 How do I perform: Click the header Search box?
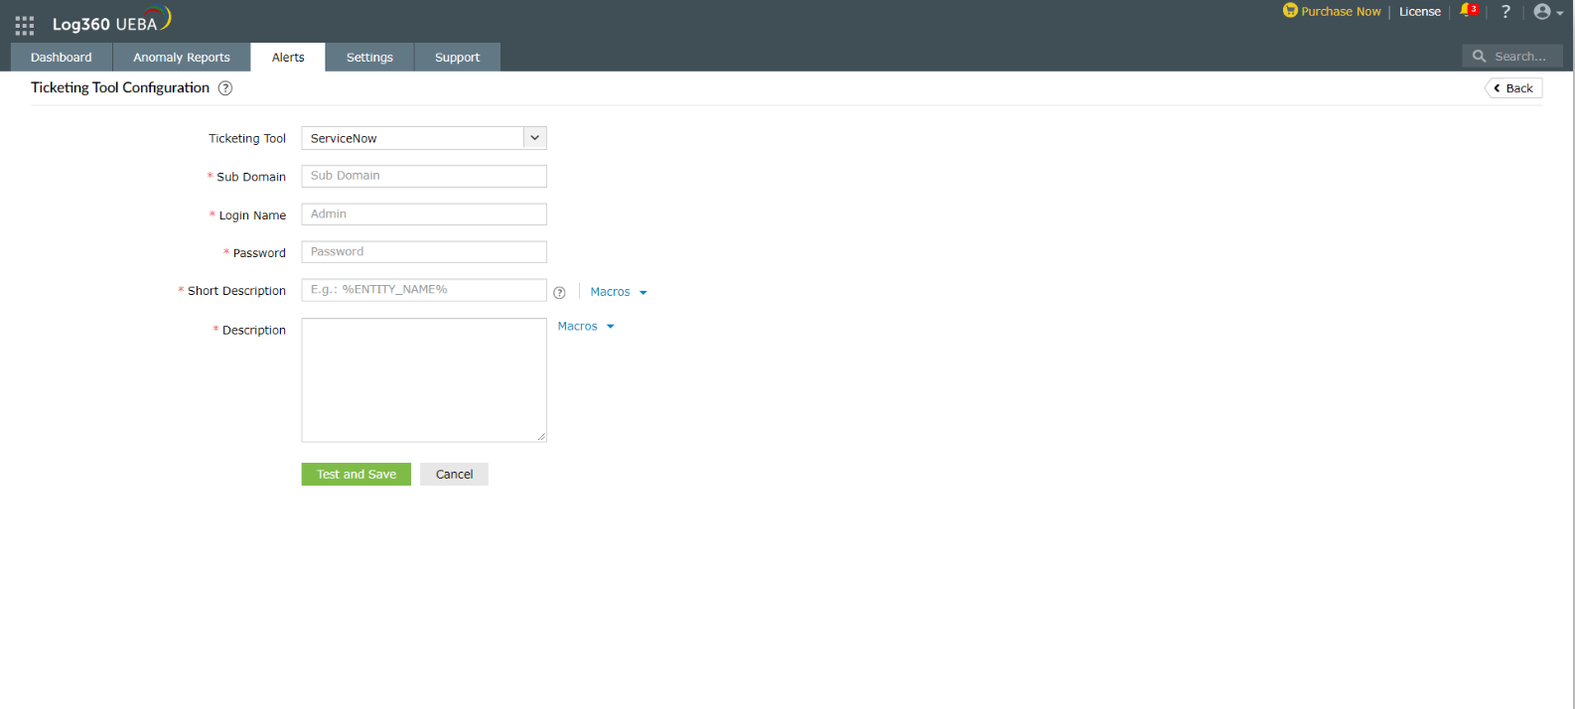tap(1512, 57)
